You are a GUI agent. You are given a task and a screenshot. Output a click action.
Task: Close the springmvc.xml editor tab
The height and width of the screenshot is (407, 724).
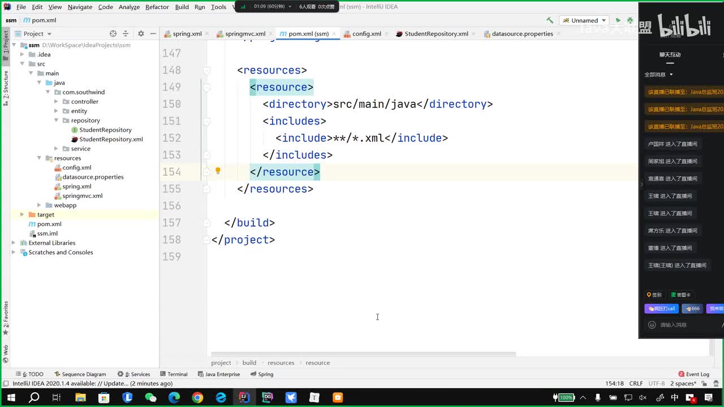point(270,34)
